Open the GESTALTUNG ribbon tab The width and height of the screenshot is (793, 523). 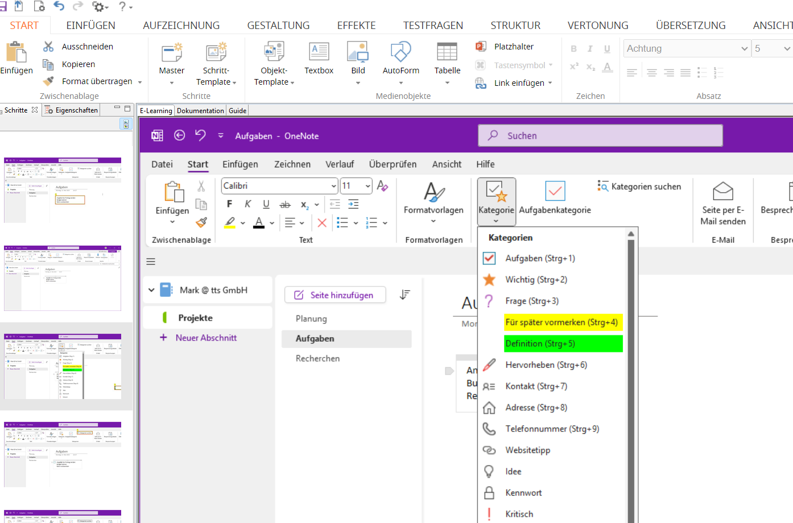click(x=278, y=26)
